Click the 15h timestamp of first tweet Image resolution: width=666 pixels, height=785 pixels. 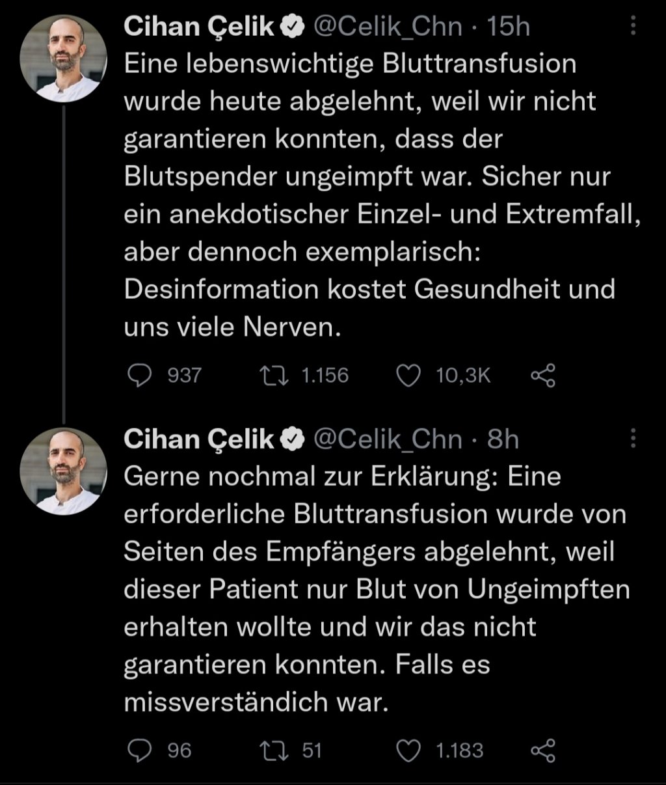coord(509,27)
